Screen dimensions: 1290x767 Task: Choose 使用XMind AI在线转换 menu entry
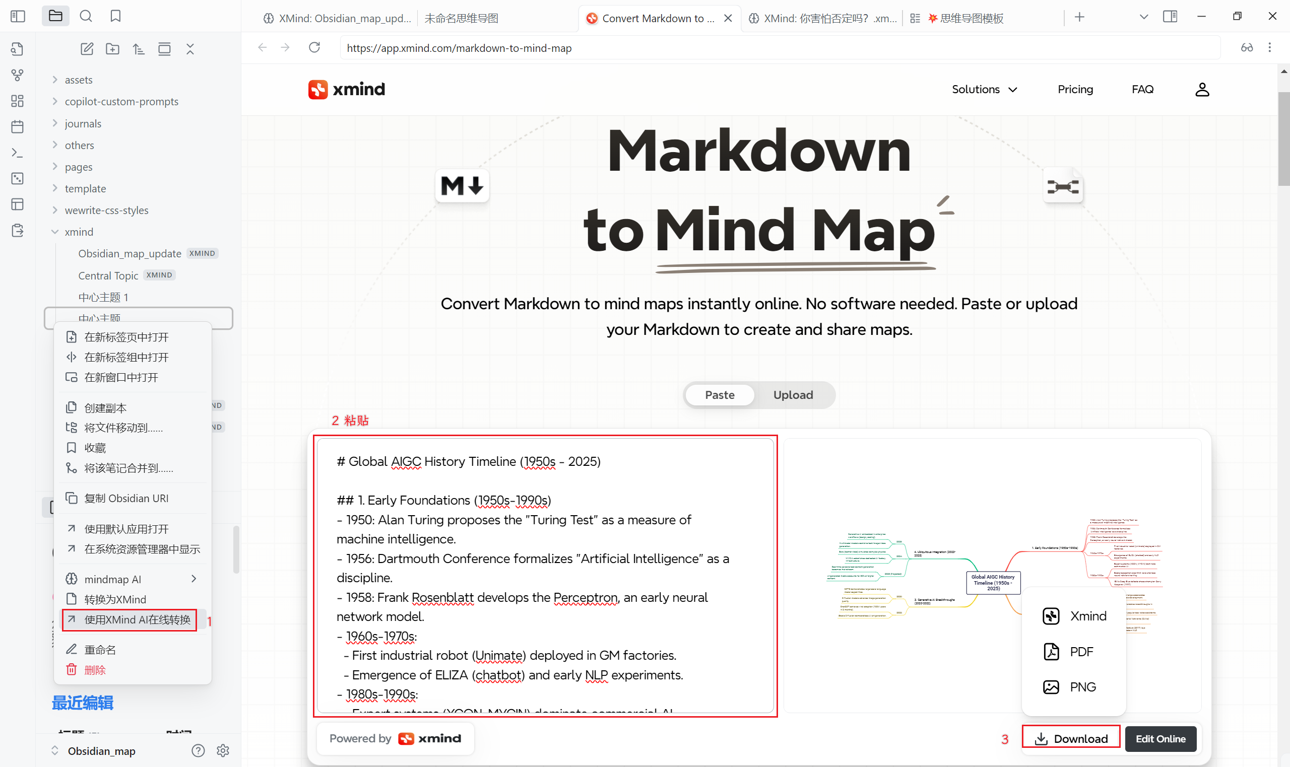(x=137, y=620)
